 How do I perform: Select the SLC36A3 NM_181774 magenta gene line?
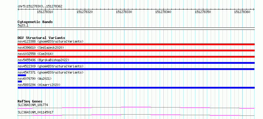[136, 107]
